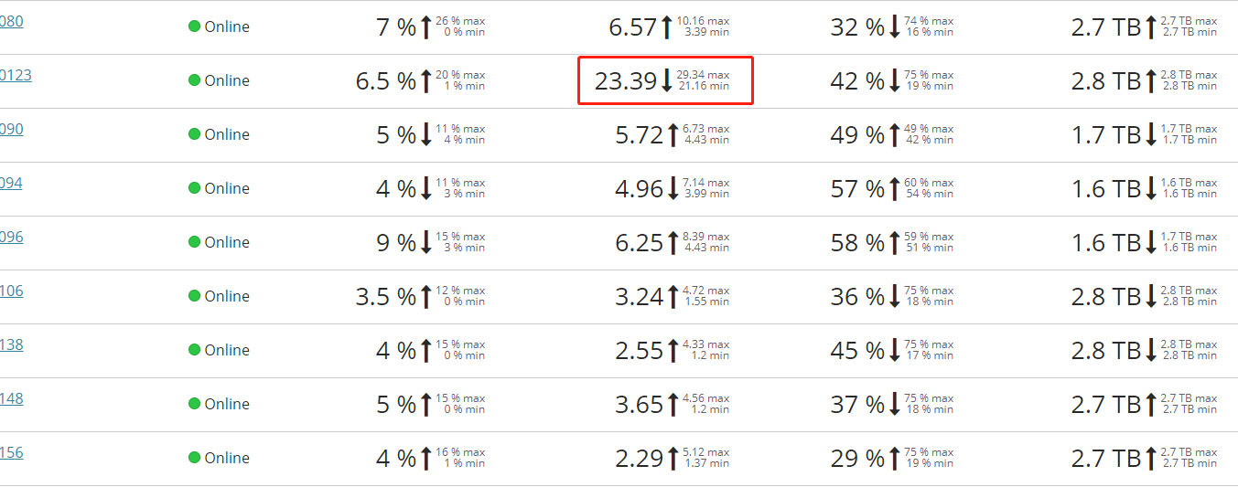Open the device link ending in 0123
This screenshot has width=1238, height=487.
[16, 75]
